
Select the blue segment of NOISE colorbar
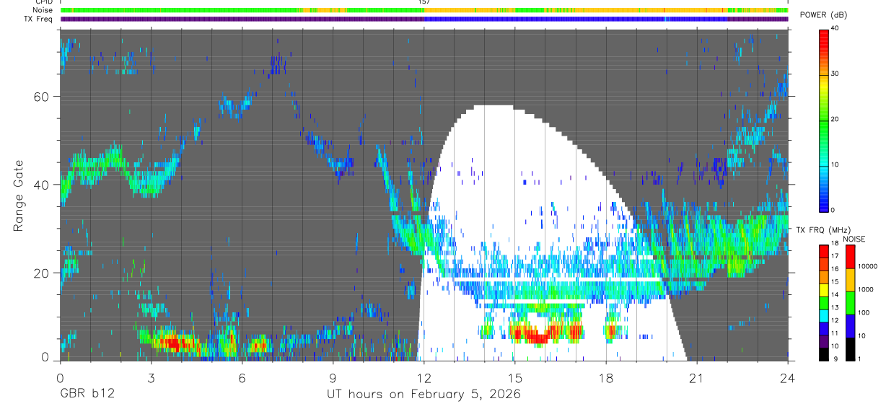click(850, 326)
